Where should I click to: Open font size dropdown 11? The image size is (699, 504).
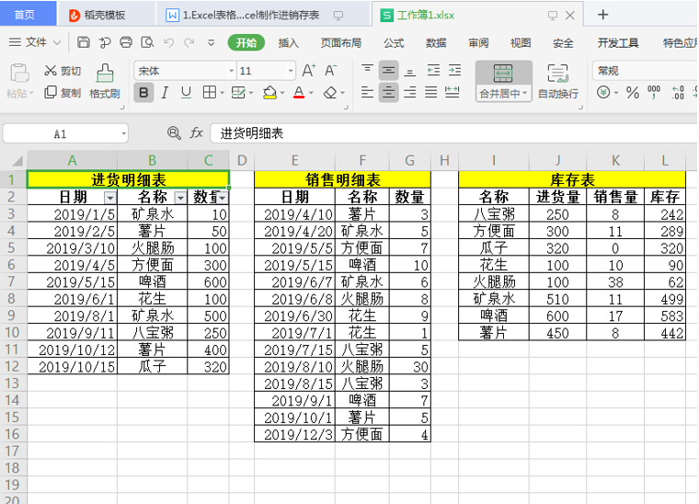(x=291, y=71)
